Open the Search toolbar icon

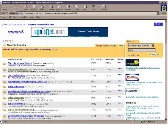[x=51, y=8]
